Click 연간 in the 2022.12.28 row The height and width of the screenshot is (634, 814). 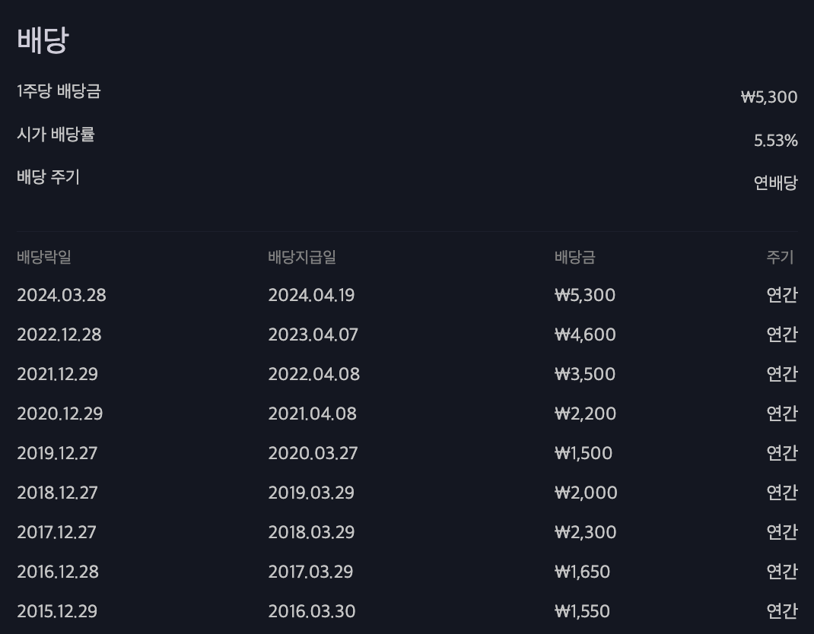(782, 334)
